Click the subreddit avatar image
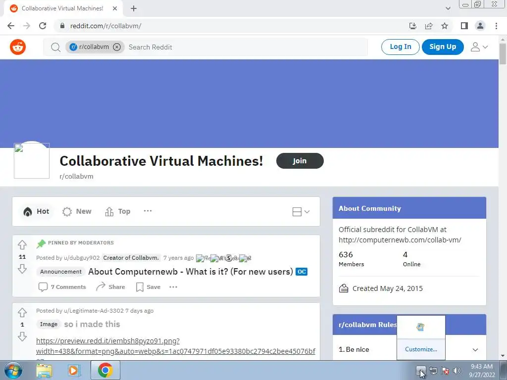 [x=32, y=160]
